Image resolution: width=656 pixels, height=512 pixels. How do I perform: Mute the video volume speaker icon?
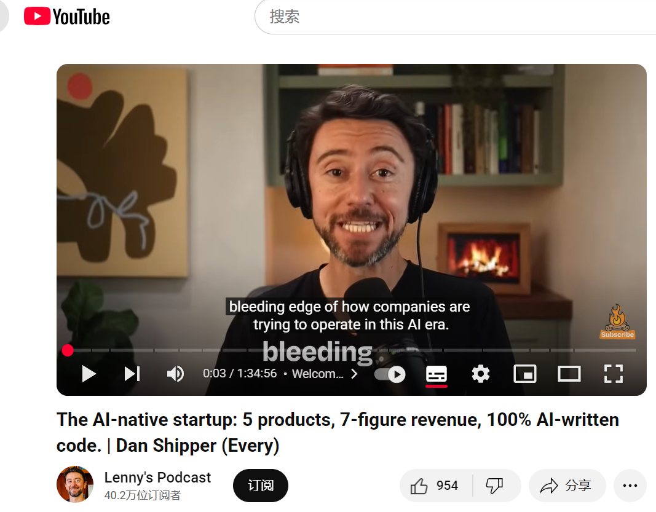tap(175, 374)
